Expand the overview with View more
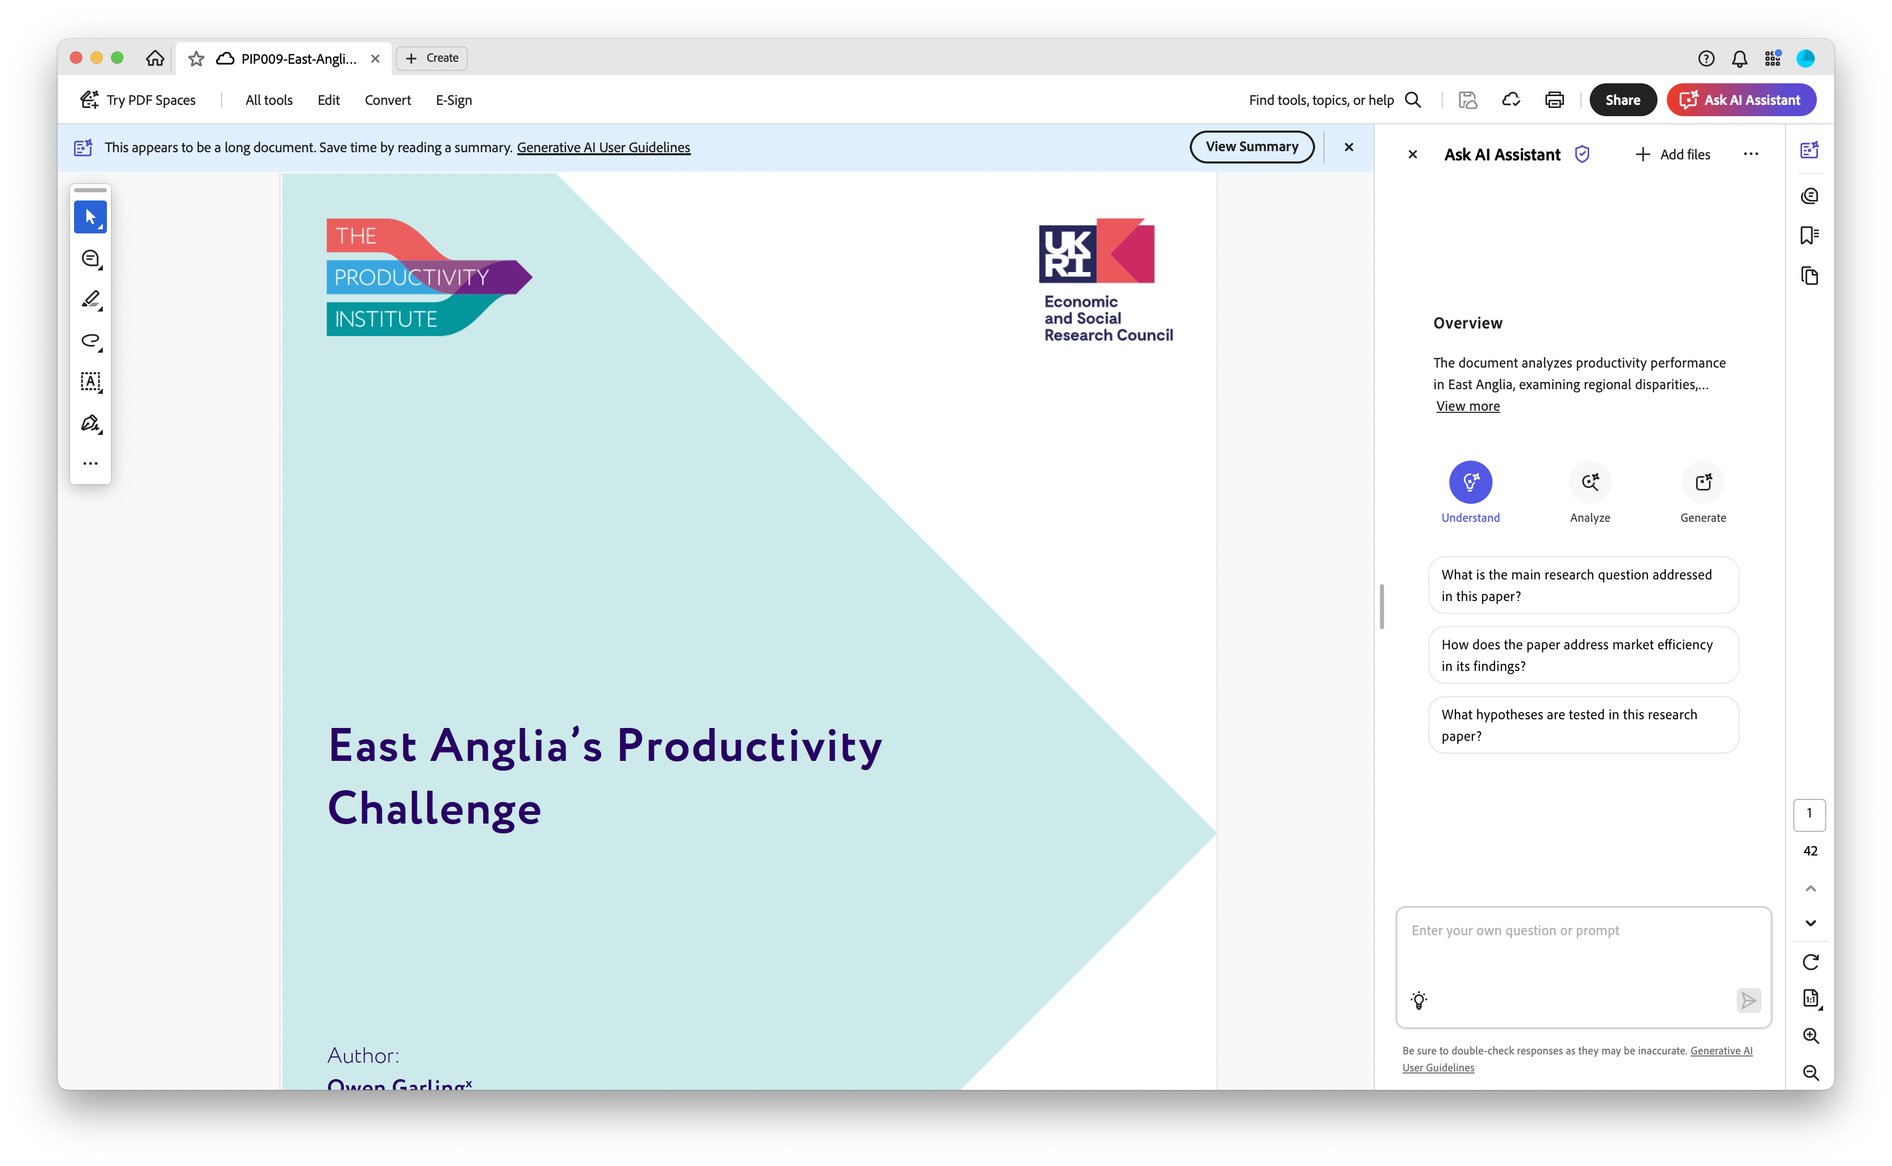The height and width of the screenshot is (1166, 1892). (x=1467, y=406)
